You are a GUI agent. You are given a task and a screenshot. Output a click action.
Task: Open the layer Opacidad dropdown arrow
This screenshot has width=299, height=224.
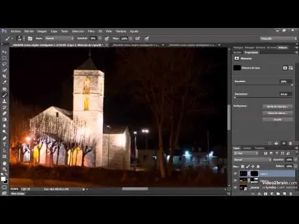click(296, 160)
